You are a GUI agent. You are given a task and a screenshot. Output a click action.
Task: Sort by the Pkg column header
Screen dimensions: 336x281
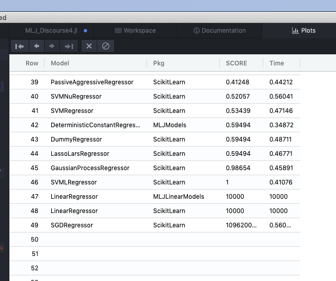159,63
